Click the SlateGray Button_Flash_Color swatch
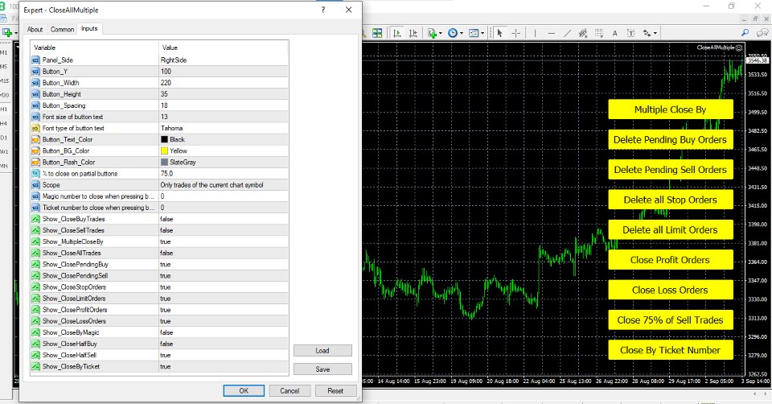 click(x=164, y=162)
